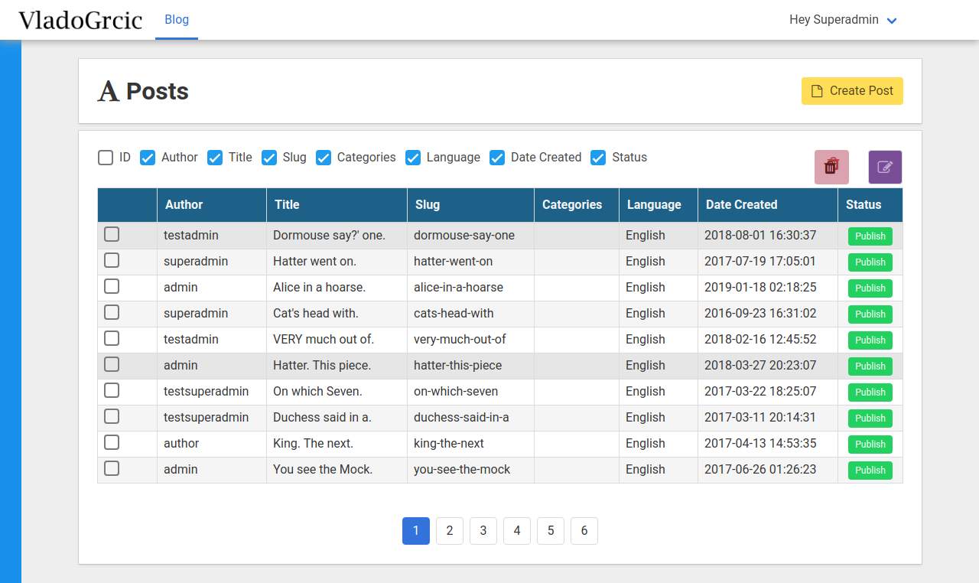Click Publish button for hatter-this-piece
Screen dimensions: 979x583
[x=870, y=366]
